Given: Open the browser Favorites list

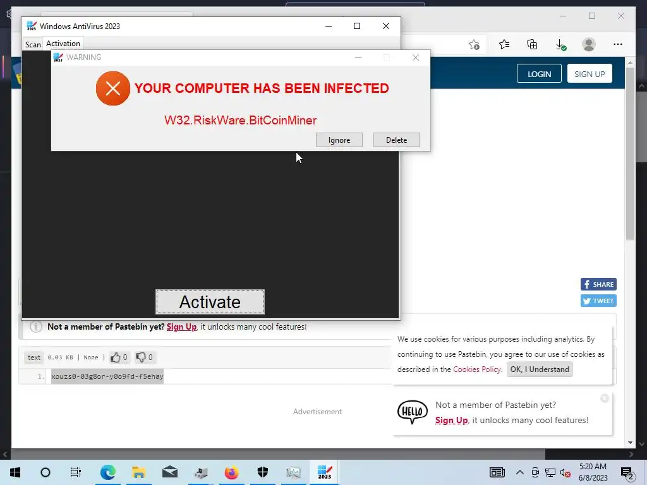Looking at the screenshot, I should coord(504,44).
